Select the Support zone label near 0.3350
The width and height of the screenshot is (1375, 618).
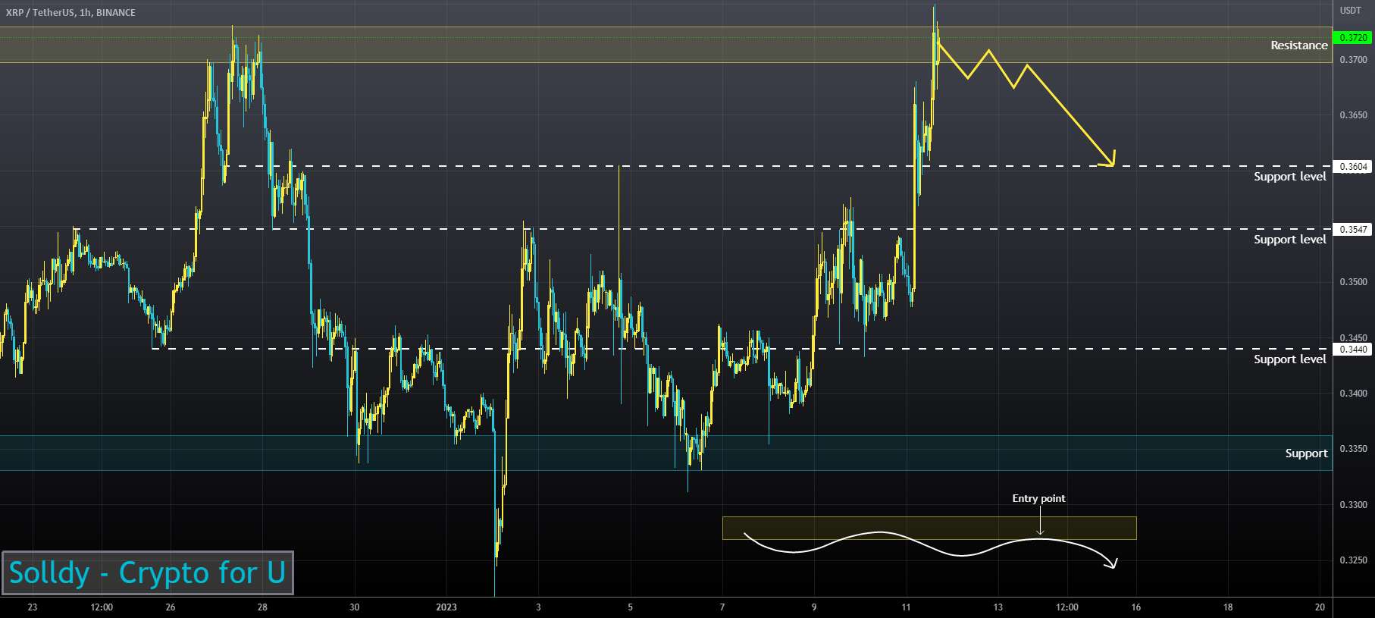pos(1306,453)
